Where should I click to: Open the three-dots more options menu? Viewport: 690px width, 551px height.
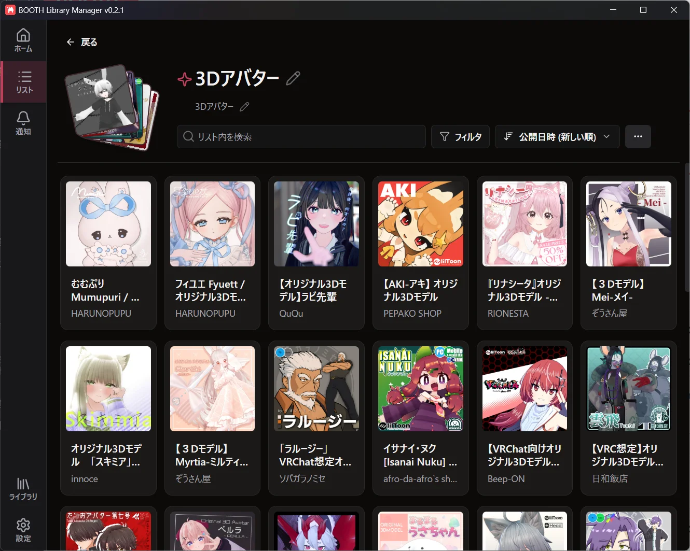point(638,136)
